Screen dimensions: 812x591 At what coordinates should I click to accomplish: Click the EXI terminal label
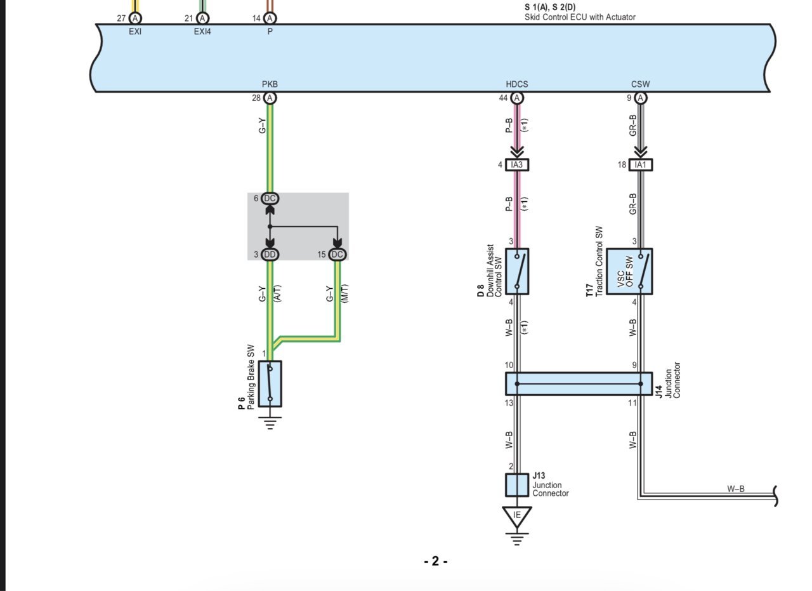[x=135, y=31]
